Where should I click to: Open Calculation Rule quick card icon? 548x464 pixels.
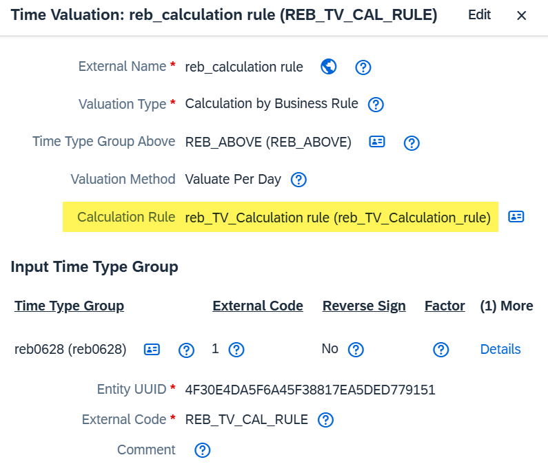(x=516, y=216)
